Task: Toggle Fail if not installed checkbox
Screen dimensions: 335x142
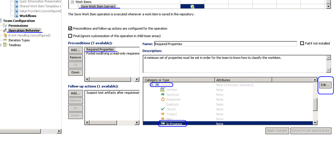Action: click(302, 43)
